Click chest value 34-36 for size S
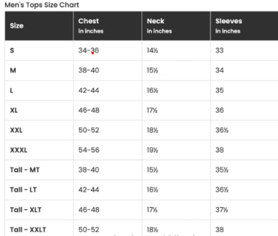Viewport: 278px width, 236px height. (x=88, y=50)
